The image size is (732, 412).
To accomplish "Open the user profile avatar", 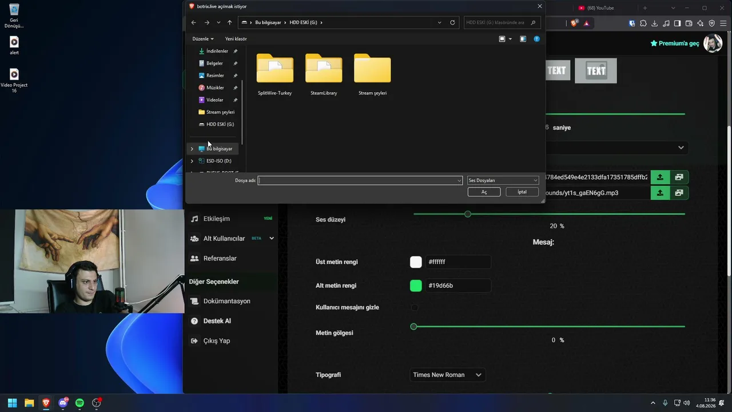I will [x=713, y=43].
